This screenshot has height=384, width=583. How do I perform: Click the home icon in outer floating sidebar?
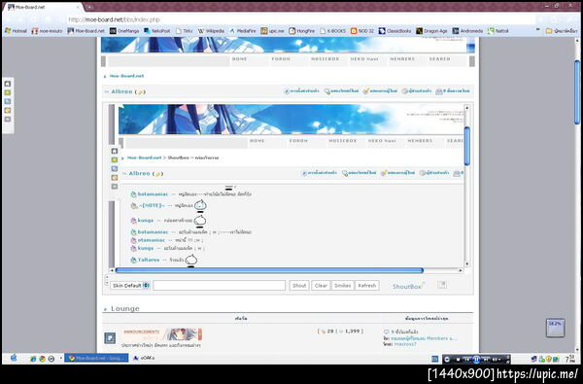point(8,84)
